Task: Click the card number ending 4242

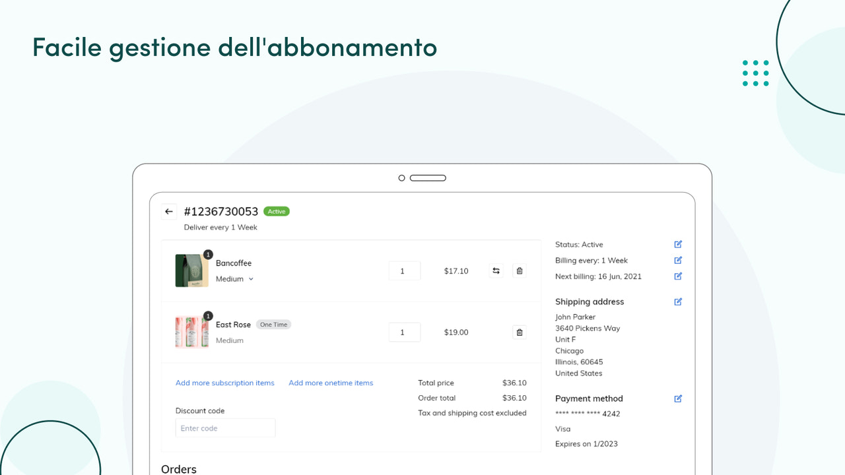Action: coord(588,414)
